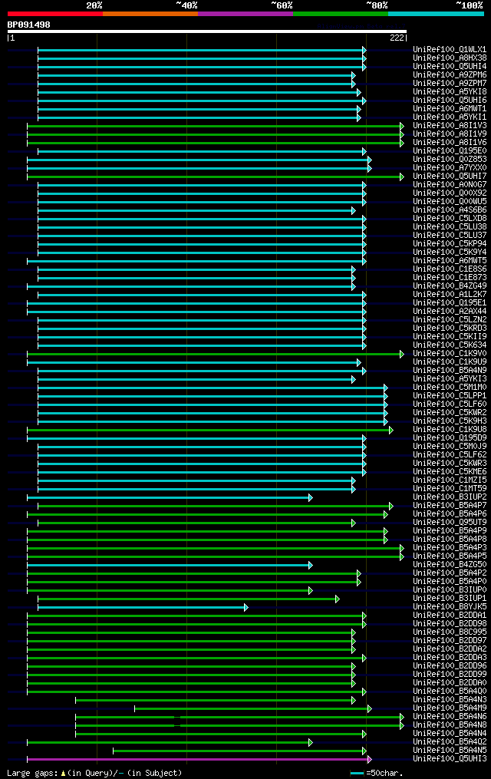Viewport: 491px width, 779px height.
Task: Select the UniRef100_Q195E0 label
Action: [450, 151]
